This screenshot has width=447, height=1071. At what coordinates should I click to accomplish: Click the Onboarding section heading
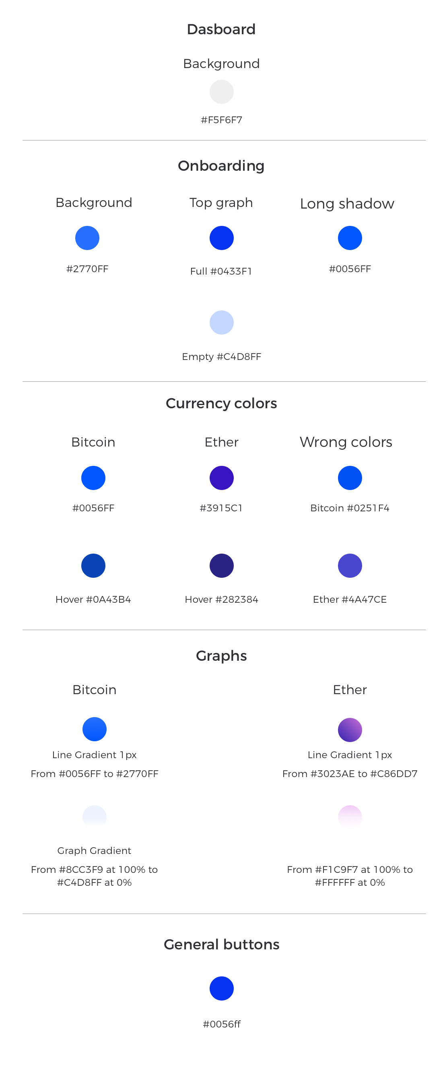point(221,166)
